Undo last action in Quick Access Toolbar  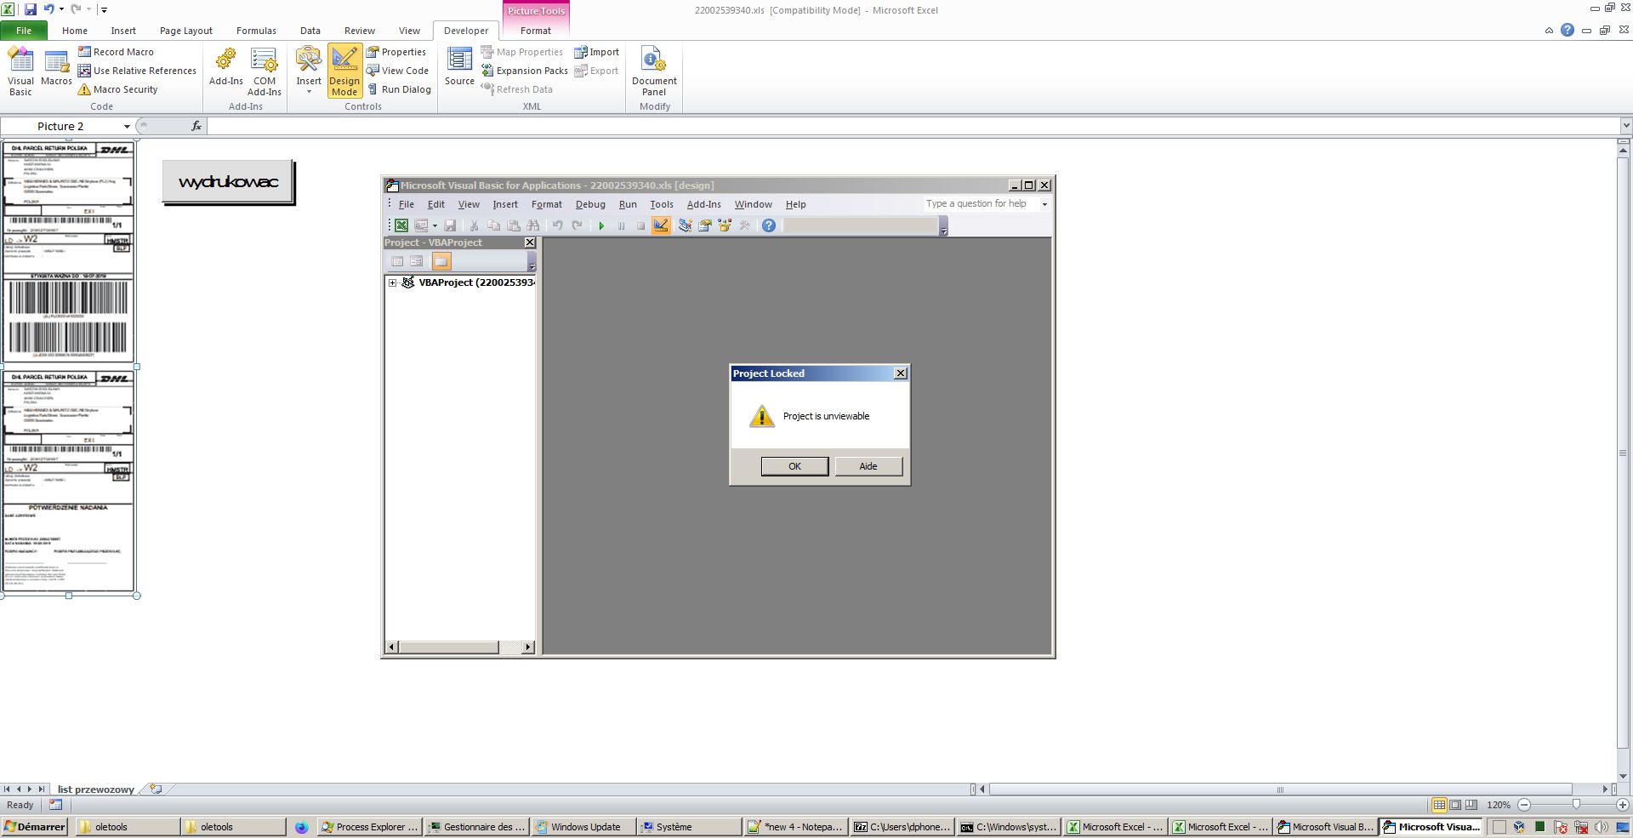coord(49,9)
